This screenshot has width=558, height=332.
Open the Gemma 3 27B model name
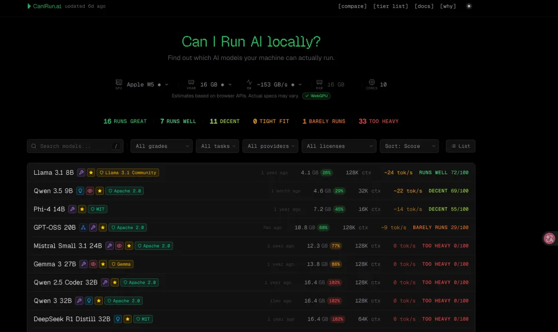point(55,264)
